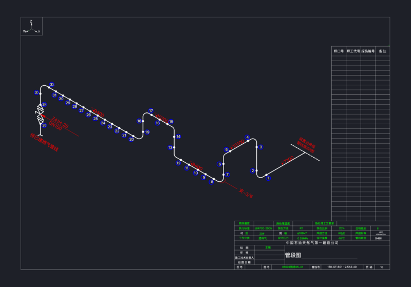Select weld marker 7
This screenshot has width=411, height=287.
[227, 175]
